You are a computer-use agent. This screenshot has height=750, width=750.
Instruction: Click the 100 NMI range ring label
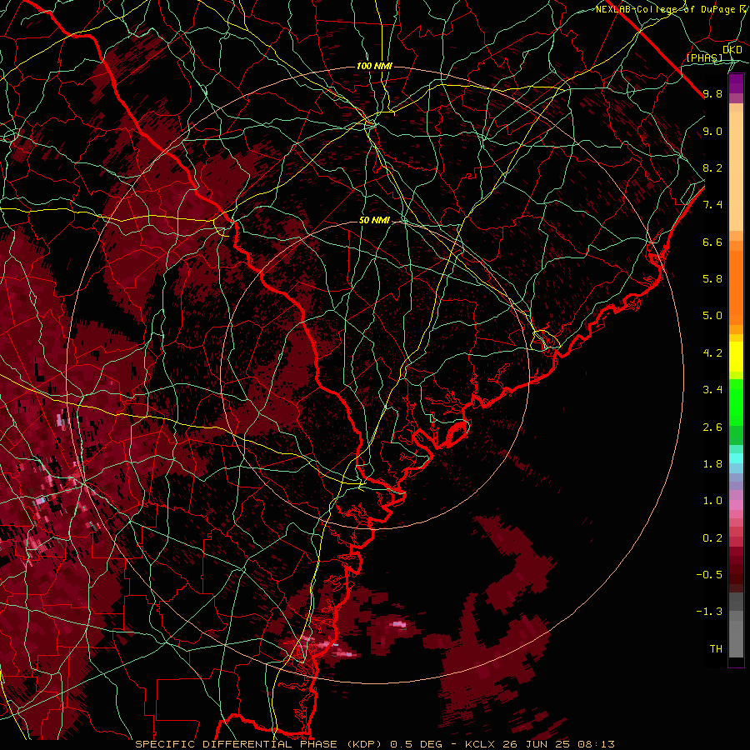point(374,66)
